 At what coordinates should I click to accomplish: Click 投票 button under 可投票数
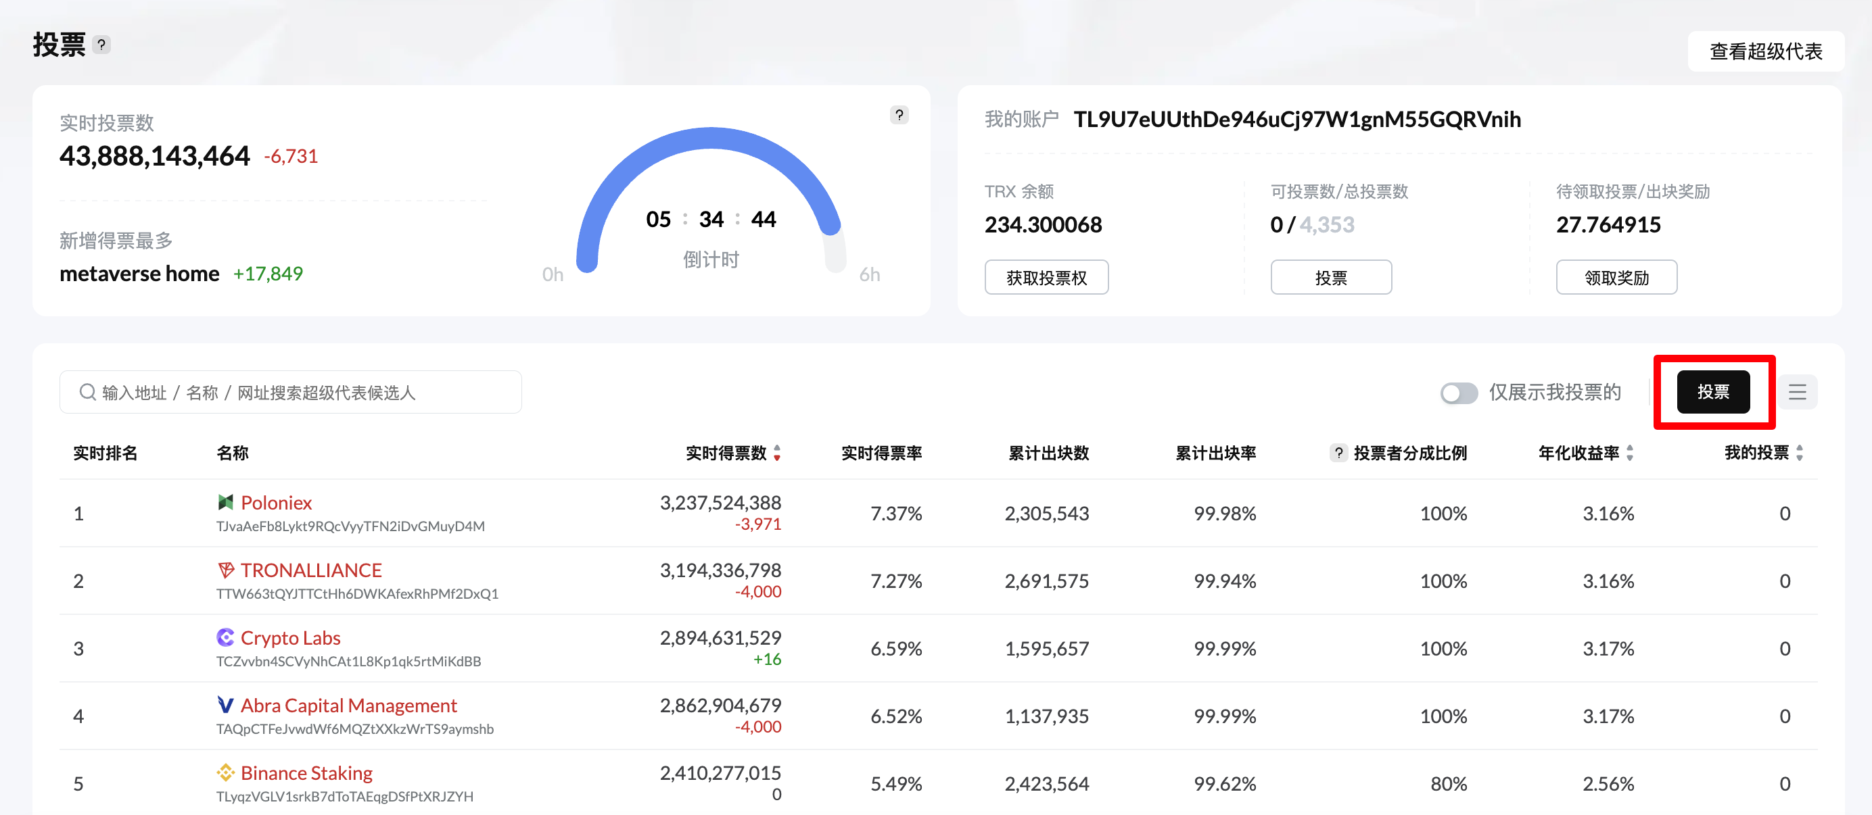(1330, 278)
